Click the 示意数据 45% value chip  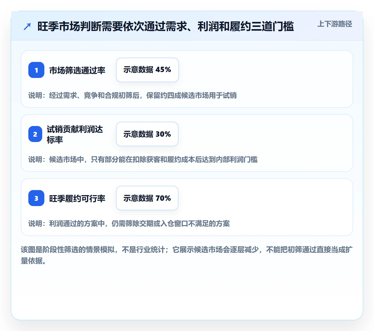click(147, 70)
